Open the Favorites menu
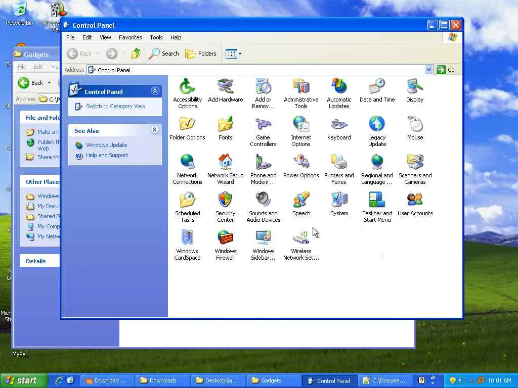 130,37
